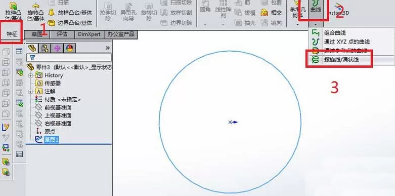Click the 拉伸凸台/基体 extrude boss tool
This screenshot has width=395, height=196.
(13, 11)
